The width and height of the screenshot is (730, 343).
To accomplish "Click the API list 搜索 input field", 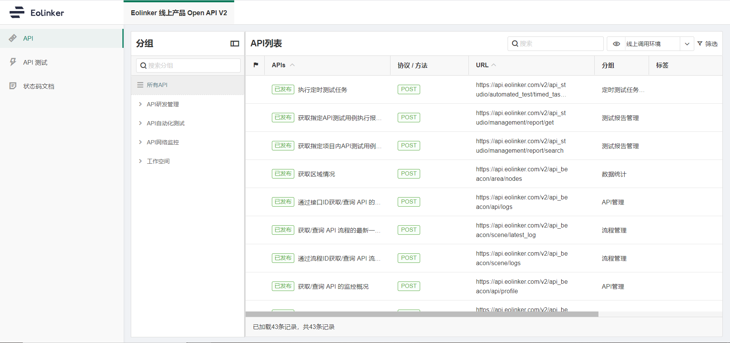I will pos(555,44).
